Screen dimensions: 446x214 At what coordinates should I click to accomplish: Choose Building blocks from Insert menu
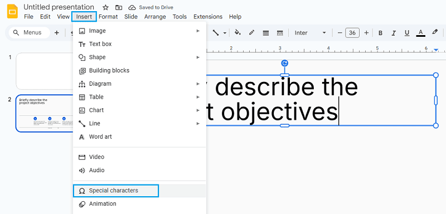click(139, 70)
